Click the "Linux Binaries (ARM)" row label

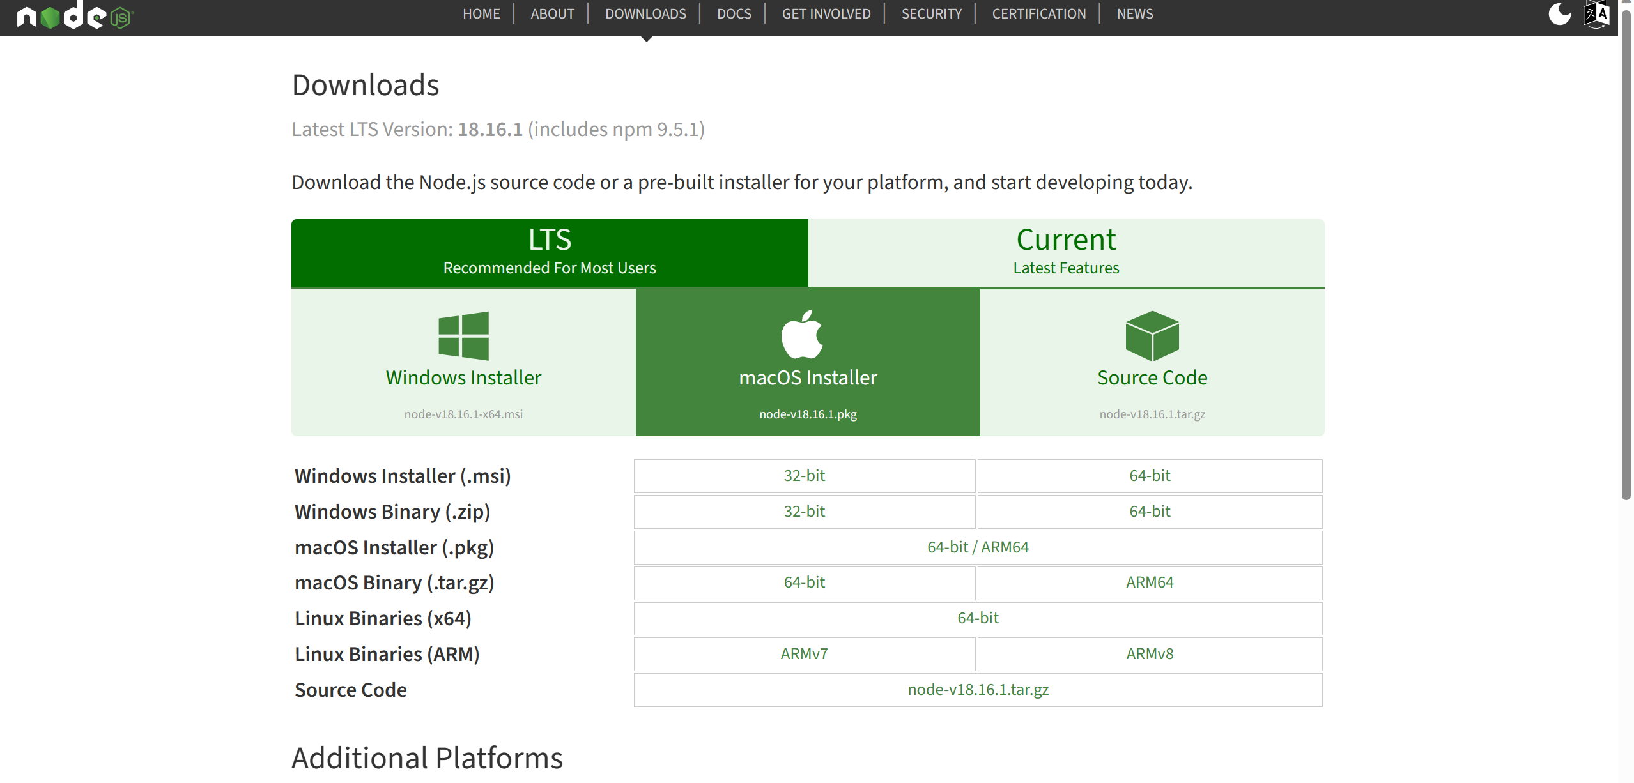point(387,655)
